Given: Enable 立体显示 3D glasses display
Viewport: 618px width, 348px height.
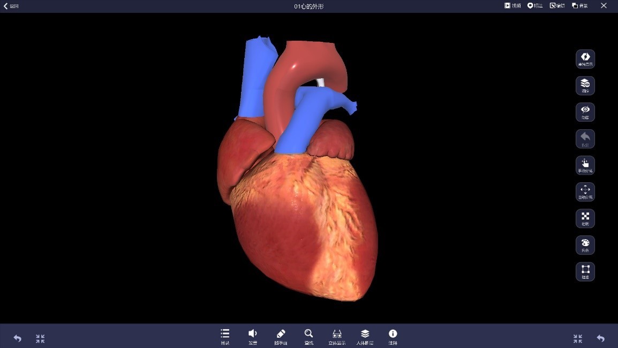Looking at the screenshot, I should [337, 337].
